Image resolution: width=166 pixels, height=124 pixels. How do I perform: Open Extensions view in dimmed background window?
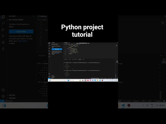[3, 42]
